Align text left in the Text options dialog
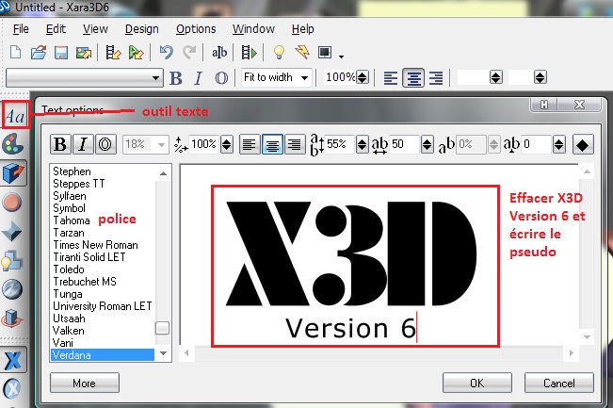This screenshot has height=408, width=613. (249, 145)
